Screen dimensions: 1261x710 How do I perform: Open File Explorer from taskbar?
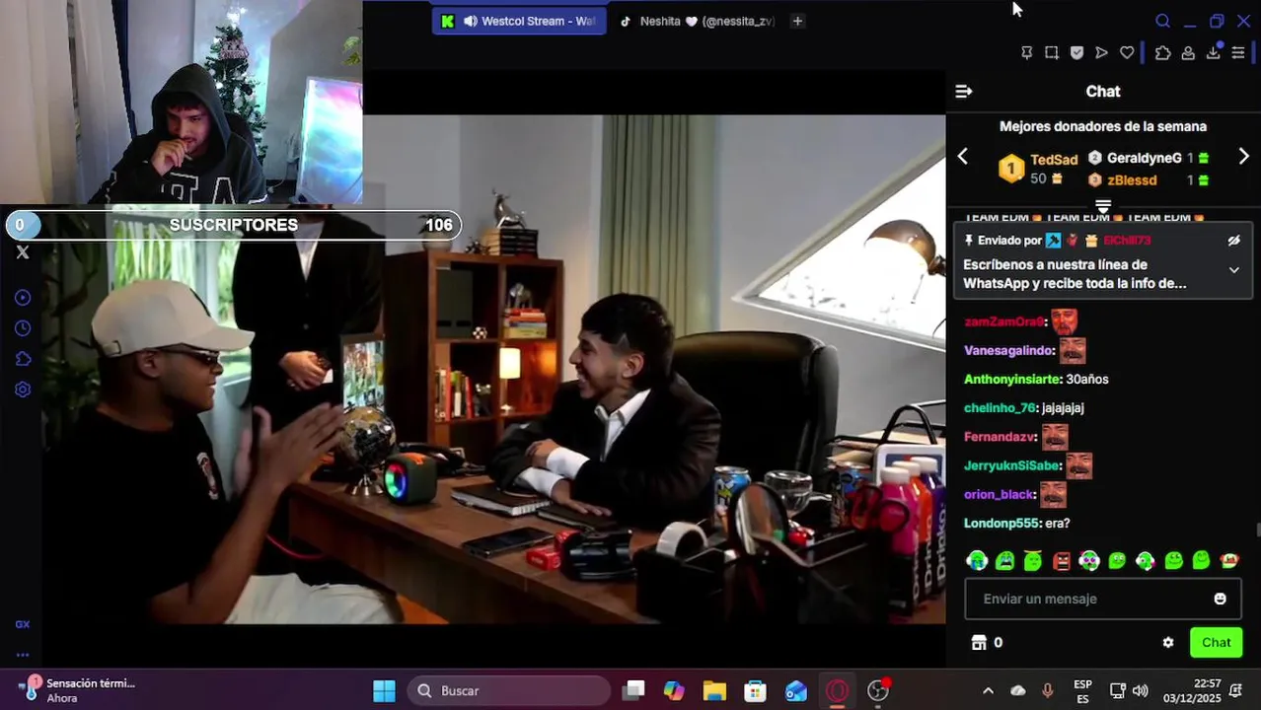[714, 691]
